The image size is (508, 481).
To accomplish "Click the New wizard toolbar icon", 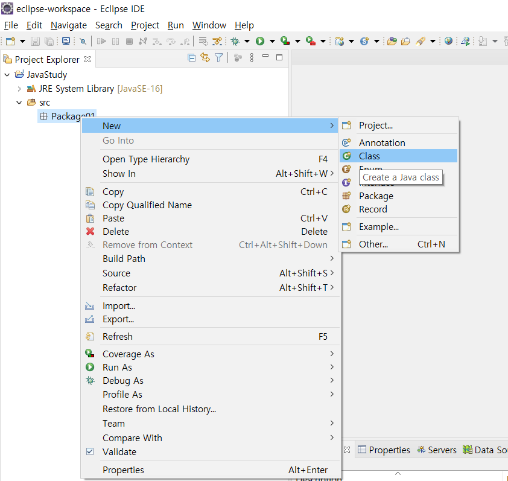I will [x=10, y=41].
